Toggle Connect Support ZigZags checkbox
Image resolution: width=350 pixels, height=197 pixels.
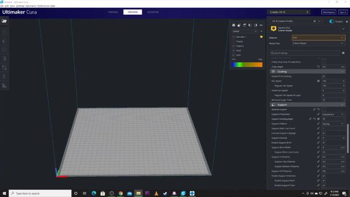tap(324, 134)
